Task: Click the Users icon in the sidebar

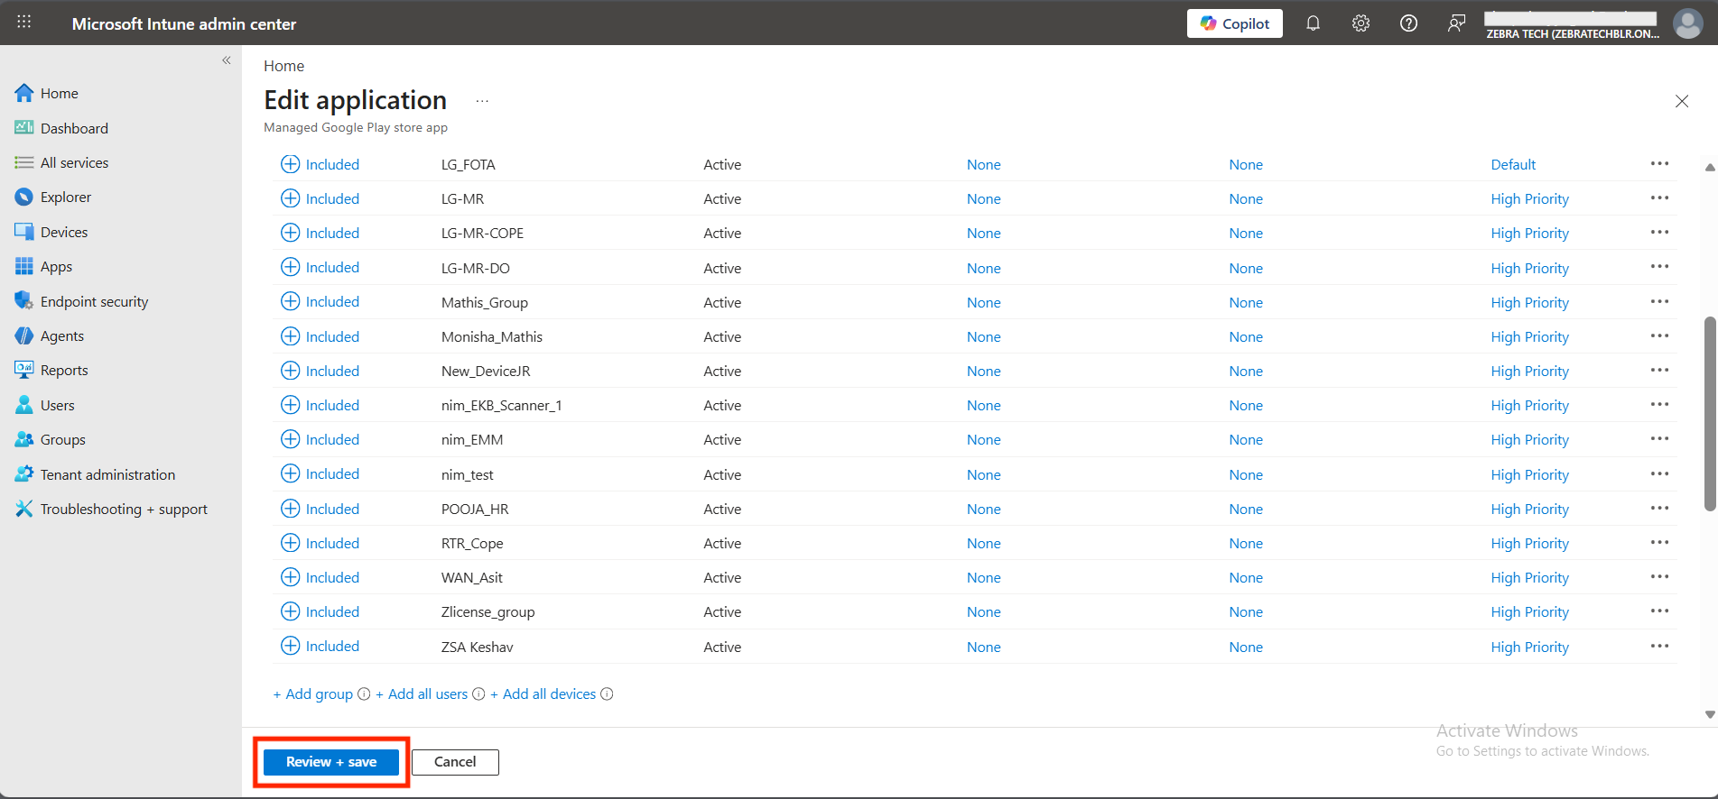Action: (x=24, y=405)
